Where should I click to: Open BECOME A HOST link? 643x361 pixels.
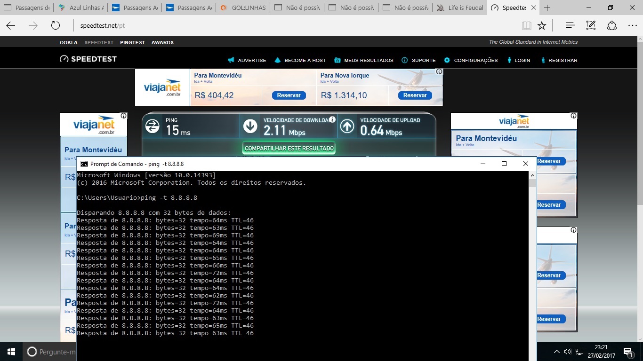click(300, 60)
